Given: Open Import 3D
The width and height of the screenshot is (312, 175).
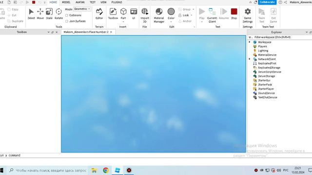Looking at the screenshot, I should (145, 16).
